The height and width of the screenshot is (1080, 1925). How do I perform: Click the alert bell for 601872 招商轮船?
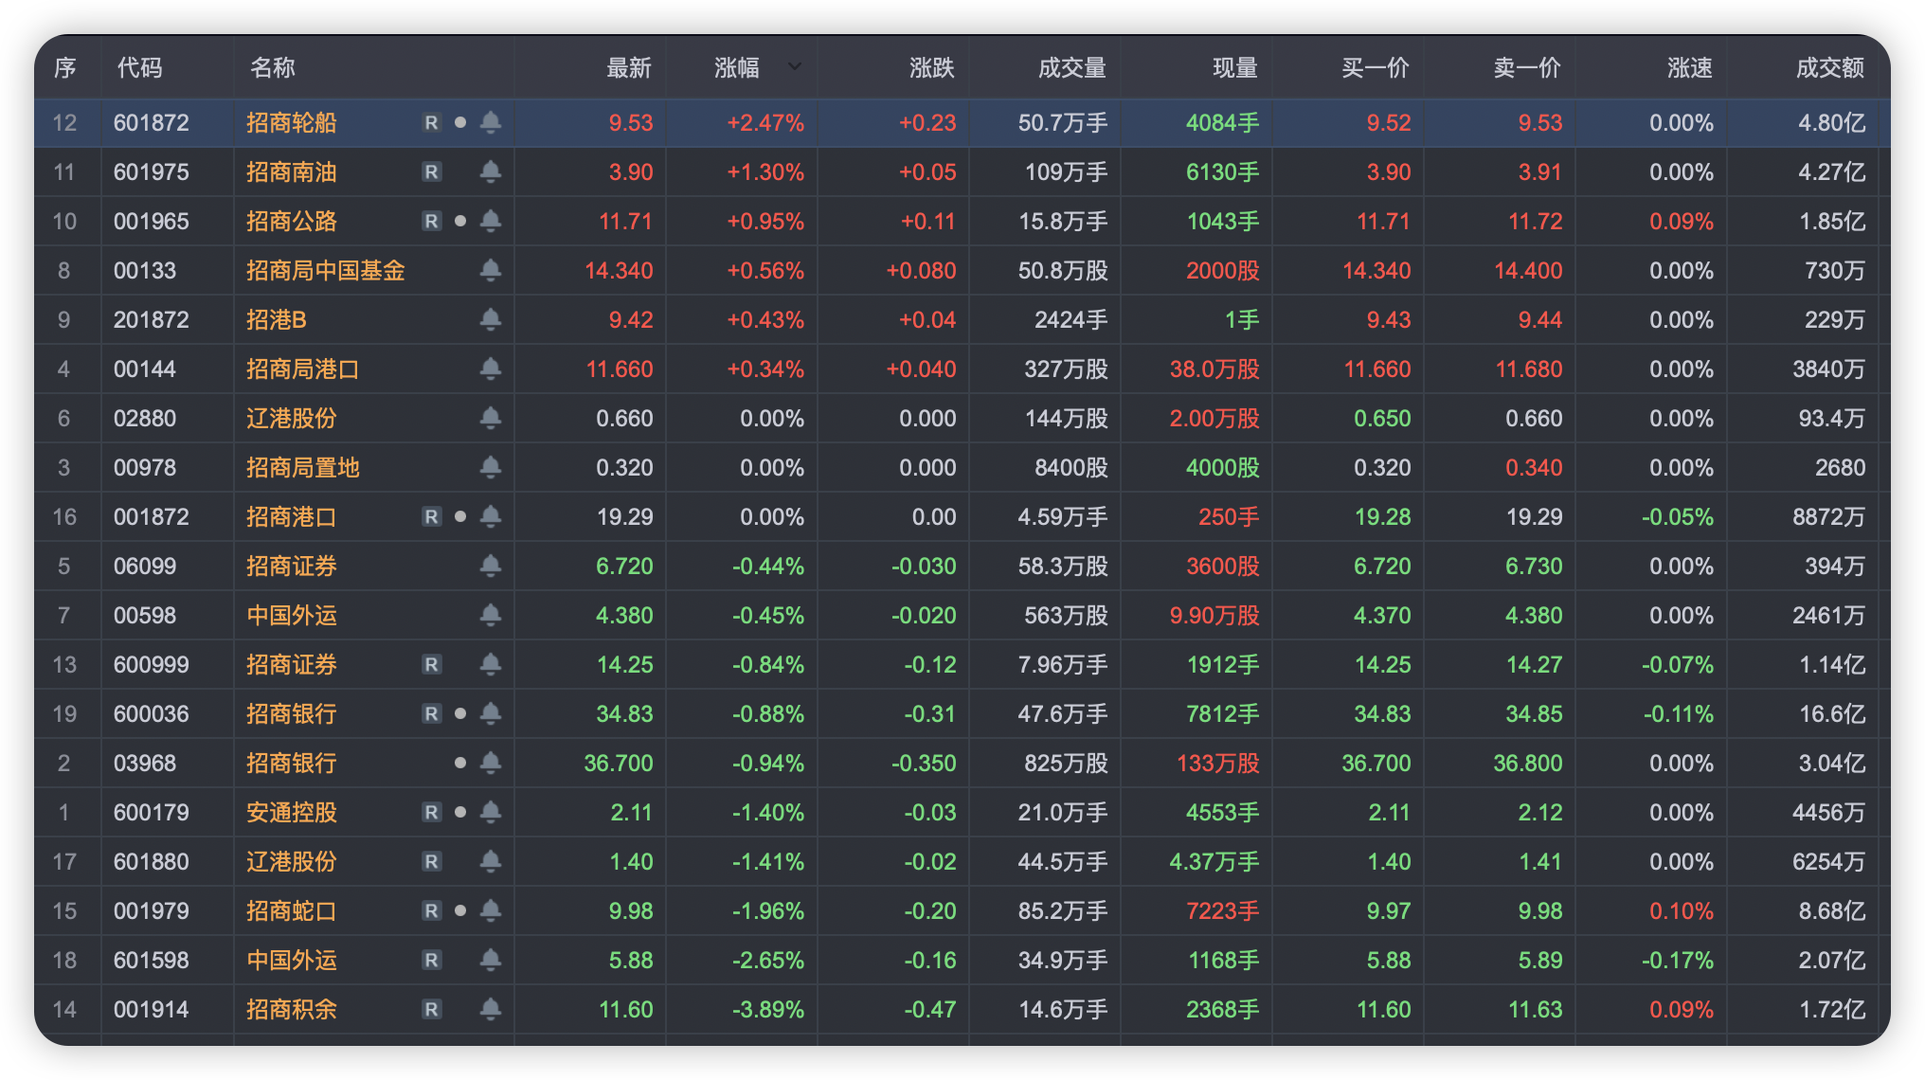click(491, 122)
